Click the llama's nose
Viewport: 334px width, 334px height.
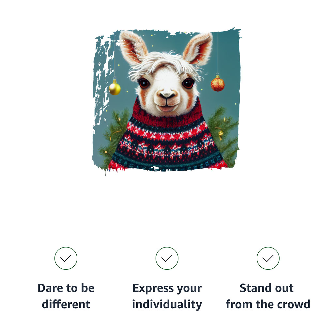coord(167,95)
